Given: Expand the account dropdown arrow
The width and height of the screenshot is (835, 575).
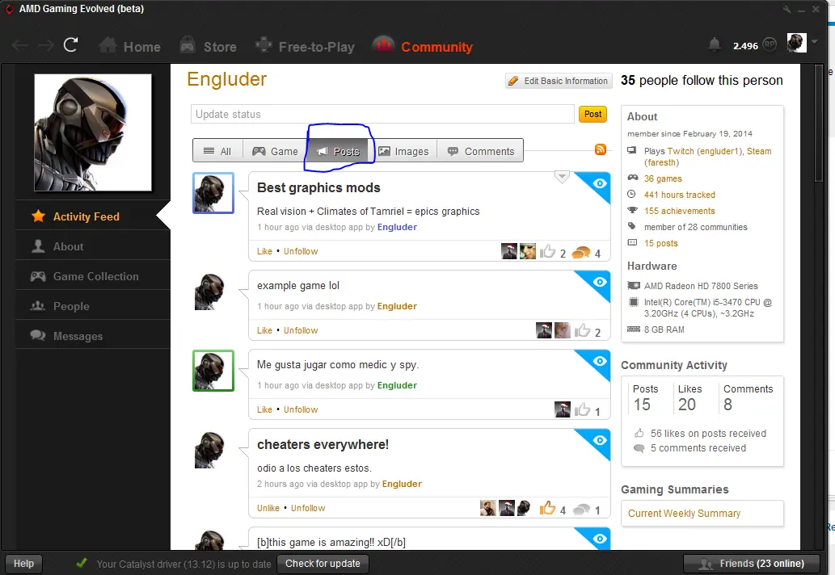Looking at the screenshot, I should [814, 42].
